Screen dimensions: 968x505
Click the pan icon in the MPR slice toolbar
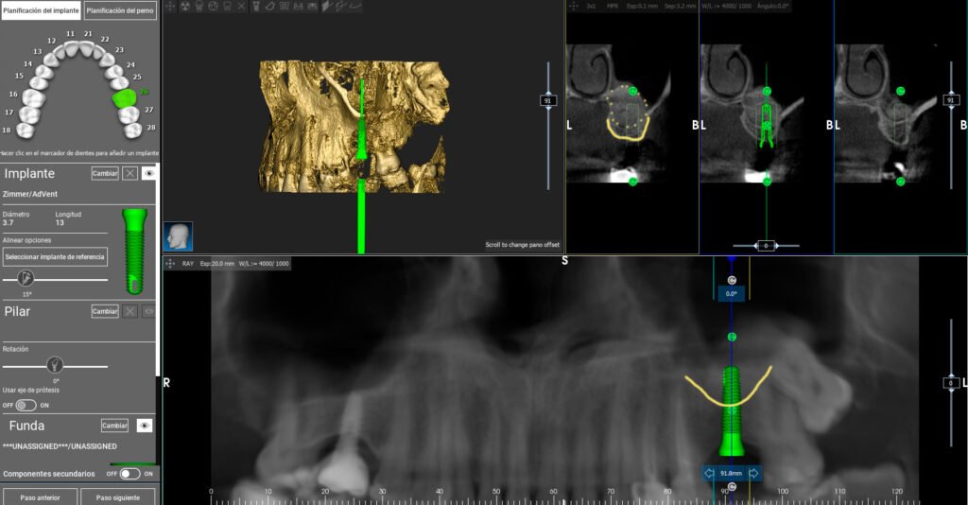pos(574,7)
